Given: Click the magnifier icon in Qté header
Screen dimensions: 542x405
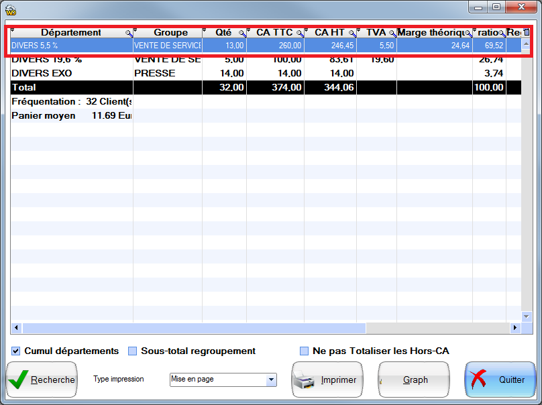Looking at the screenshot, I should (242, 33).
